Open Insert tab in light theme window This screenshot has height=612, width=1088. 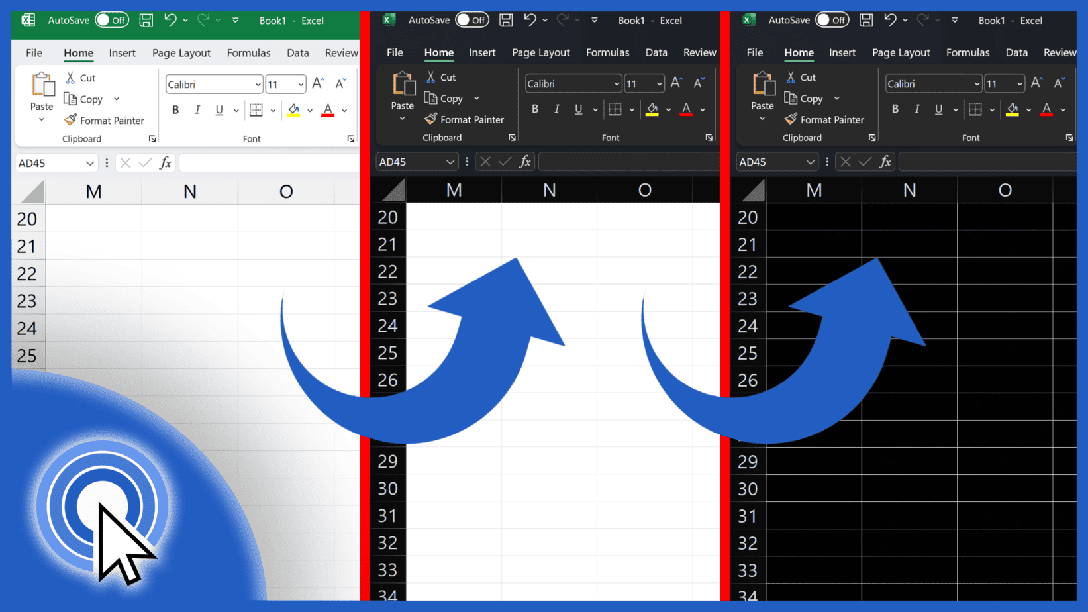pos(122,53)
